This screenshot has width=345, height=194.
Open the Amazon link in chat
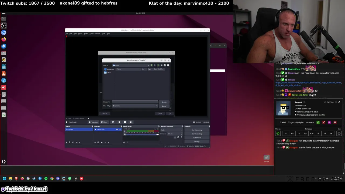(x=308, y=84)
